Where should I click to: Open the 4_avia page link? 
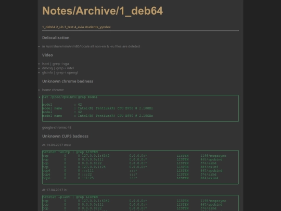[x=79, y=27]
